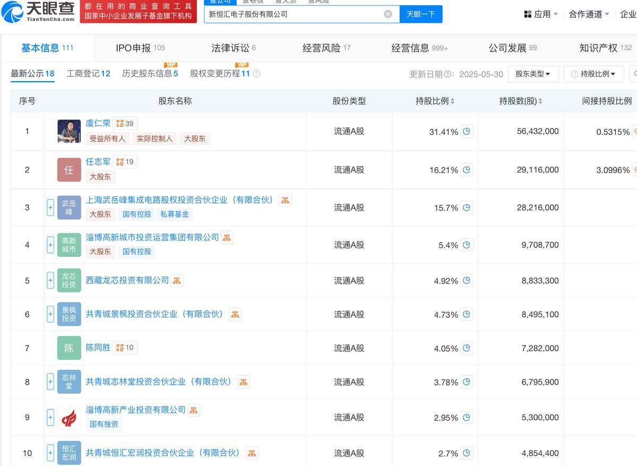The image size is (637, 466).
Task: Switch to the 法律诉讼 tab
Action: 234,48
